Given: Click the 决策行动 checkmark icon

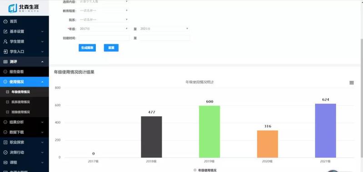Looking at the screenshot, I should [x=5, y=152].
